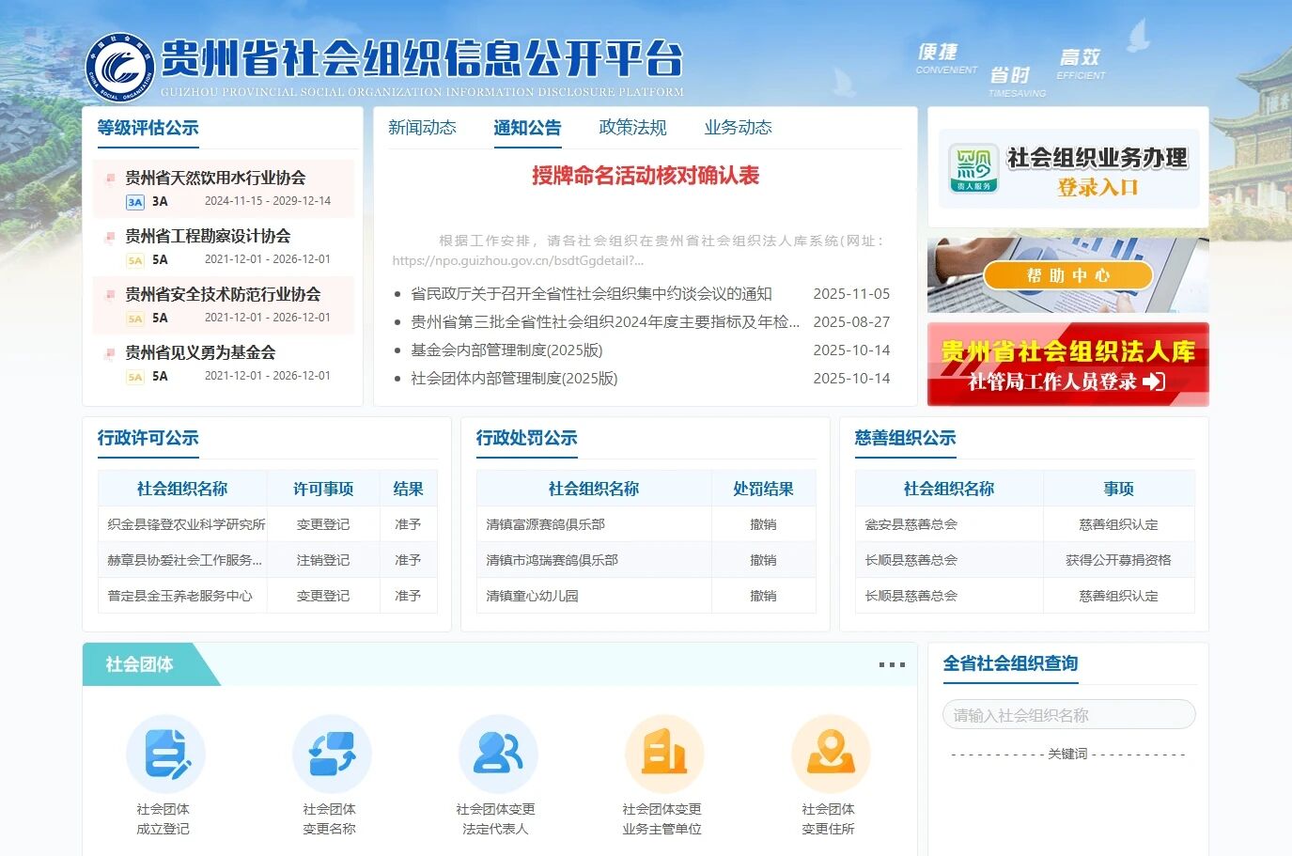Open the 授牌命名活动核对确认表 headline
Image resolution: width=1292 pixels, height=856 pixels.
(x=646, y=176)
